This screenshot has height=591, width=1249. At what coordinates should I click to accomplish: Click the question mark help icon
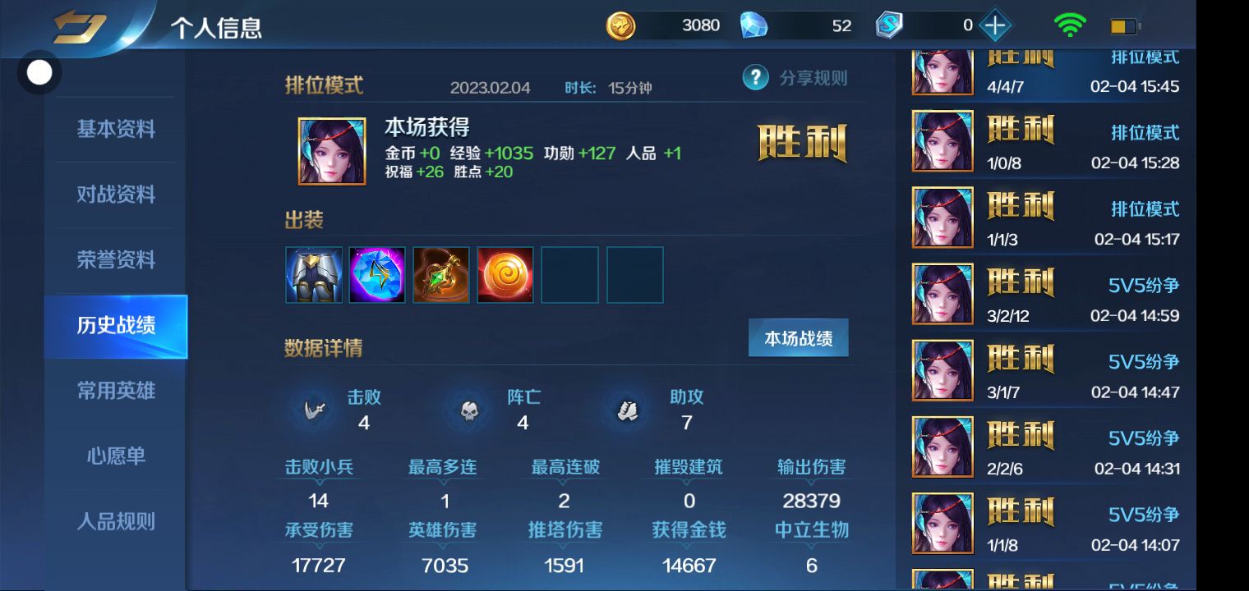pos(755,78)
